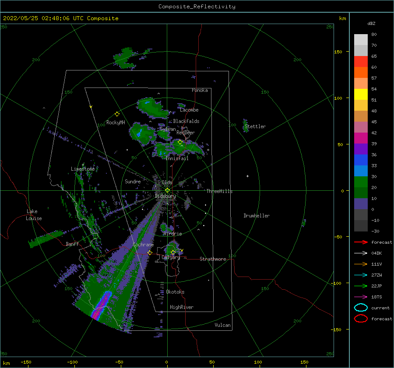Viewport: 394px width, 368px height.
Task: Click the asterisk marker near Limestone
Action: point(83,165)
